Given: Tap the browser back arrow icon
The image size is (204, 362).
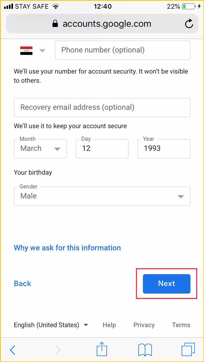Looking at the screenshot, I should coord(13,350).
